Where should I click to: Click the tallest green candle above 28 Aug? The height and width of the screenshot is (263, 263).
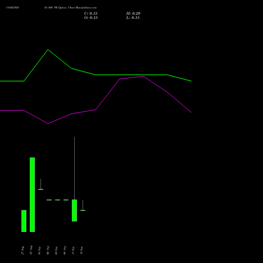(x=32, y=195)
